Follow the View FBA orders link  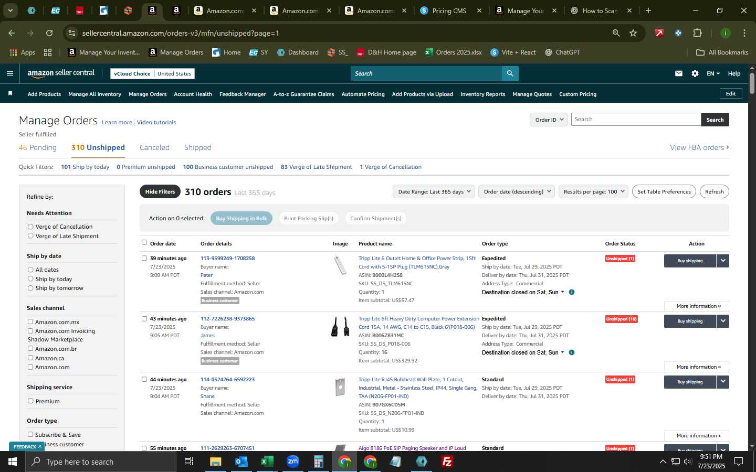[699, 147]
